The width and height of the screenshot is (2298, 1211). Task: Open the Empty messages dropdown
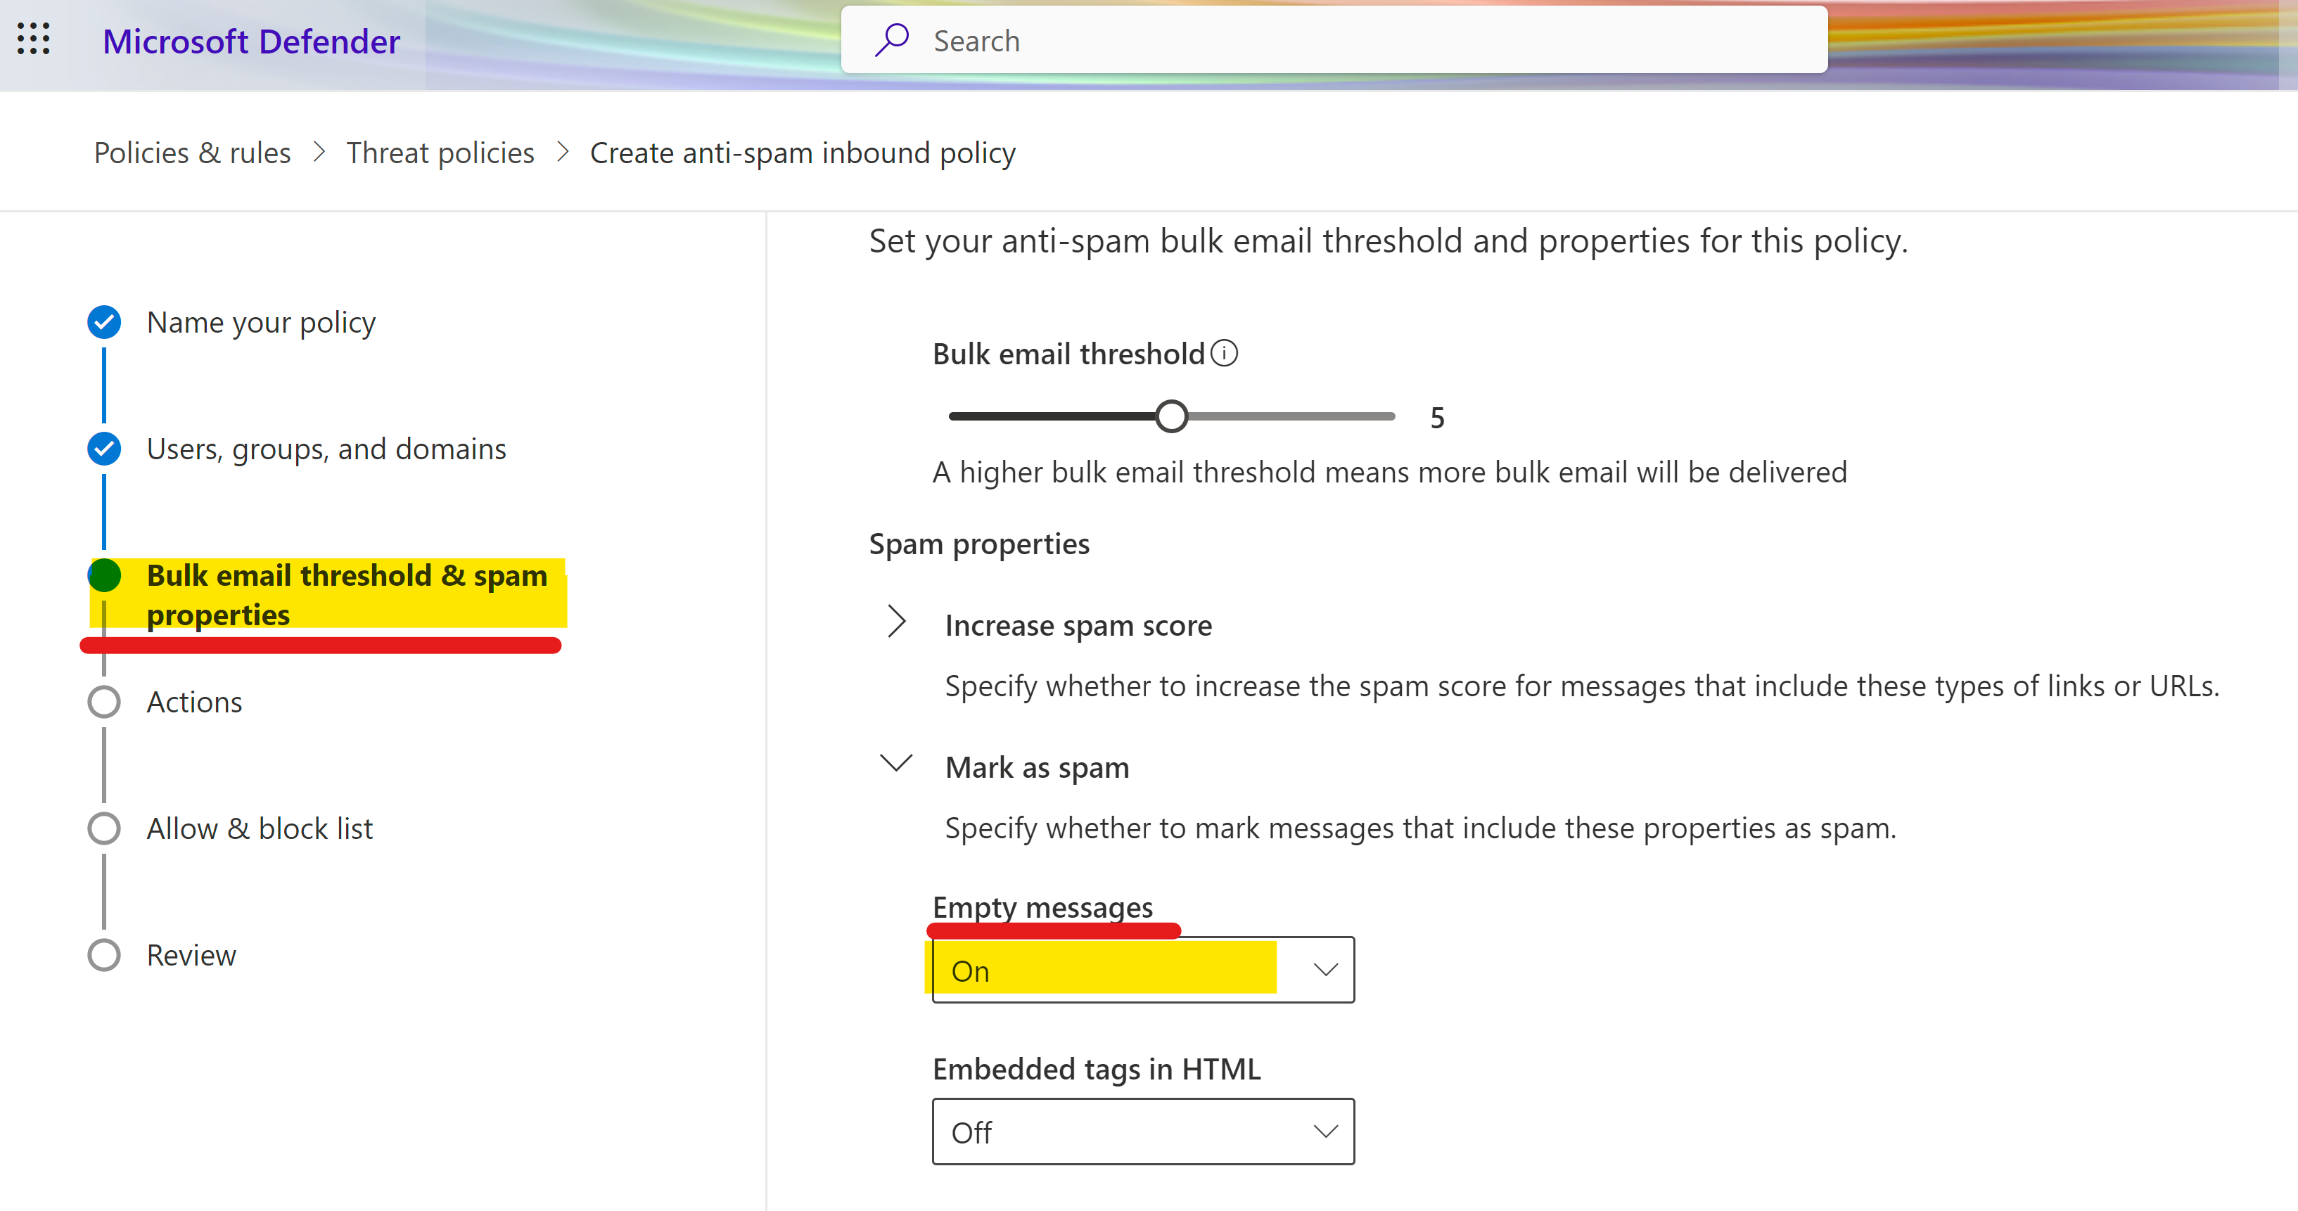1143,970
